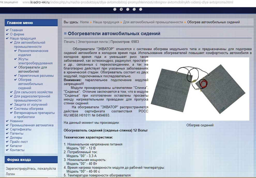Click the Электронная почта link
Image resolution: width=256 pixels, height=178 pixels.
[x=93, y=42]
